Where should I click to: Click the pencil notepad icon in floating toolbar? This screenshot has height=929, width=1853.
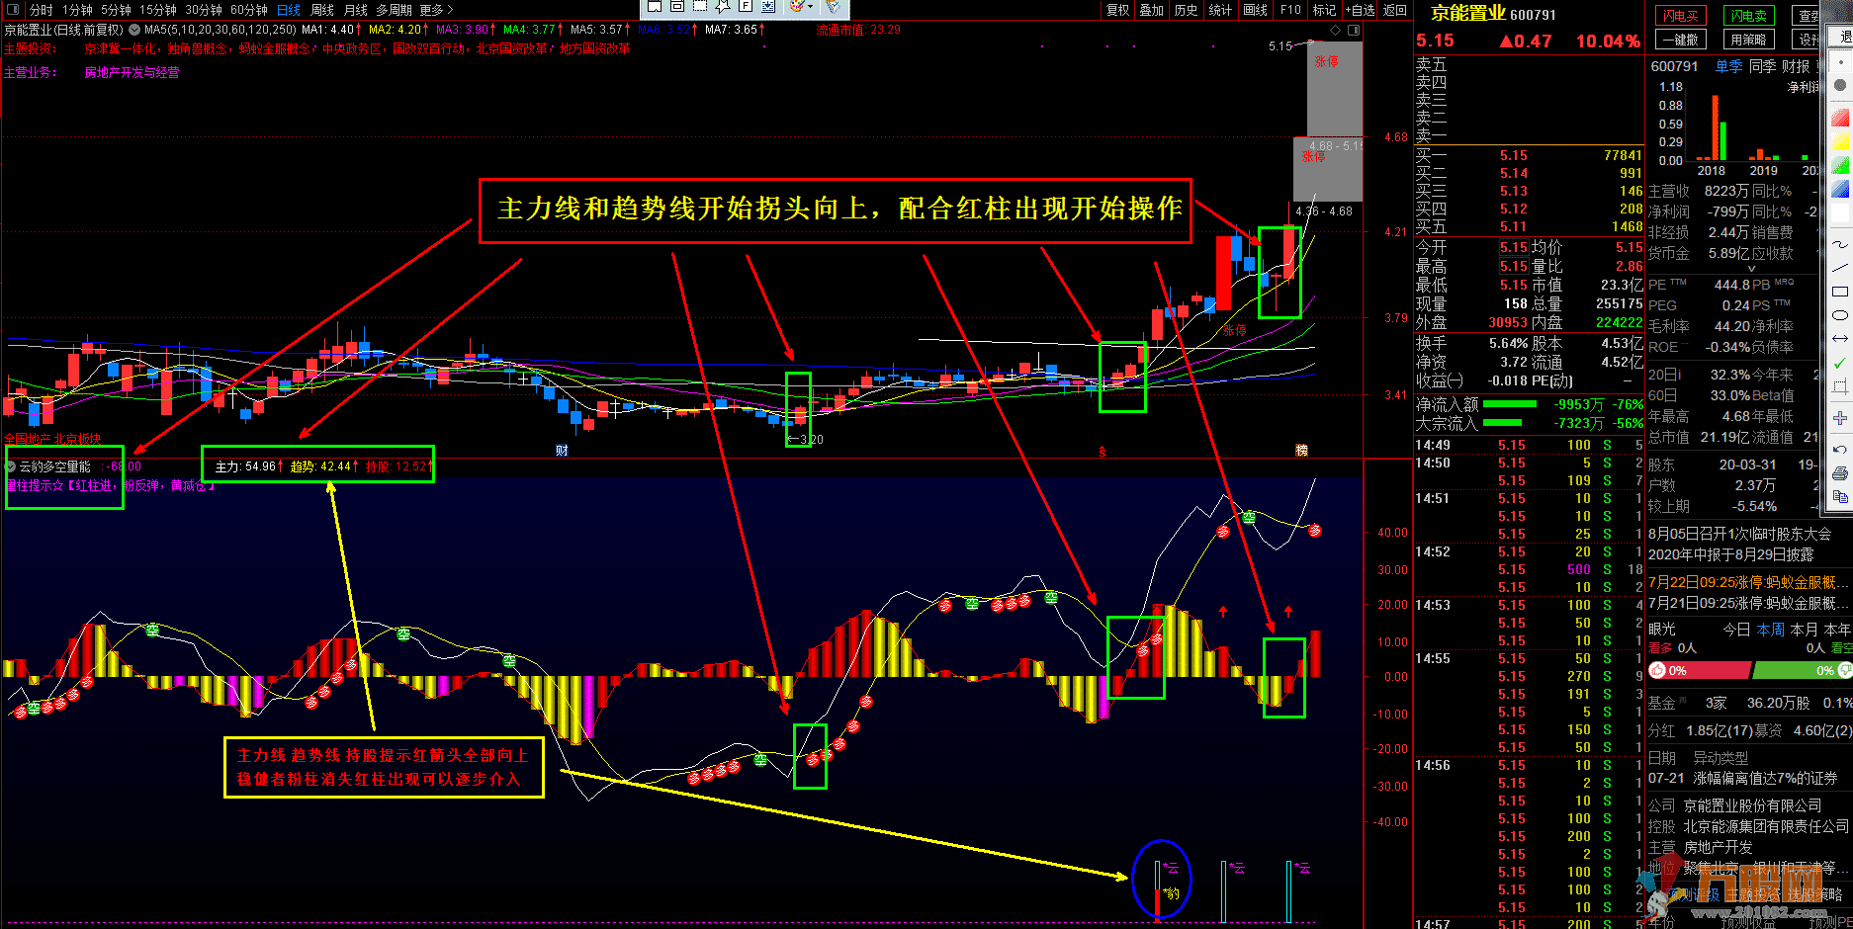832,6
